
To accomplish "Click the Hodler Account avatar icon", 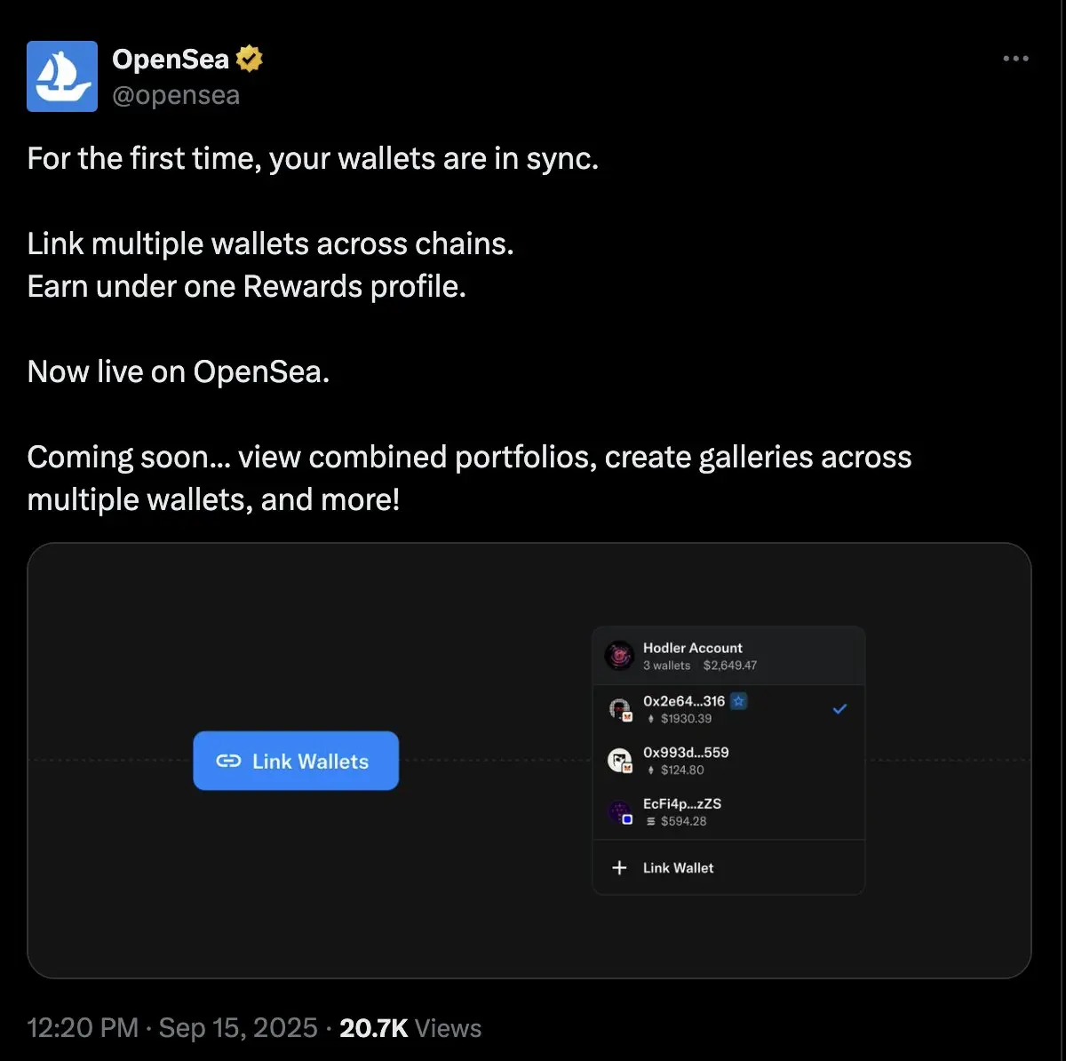I will (619, 656).
